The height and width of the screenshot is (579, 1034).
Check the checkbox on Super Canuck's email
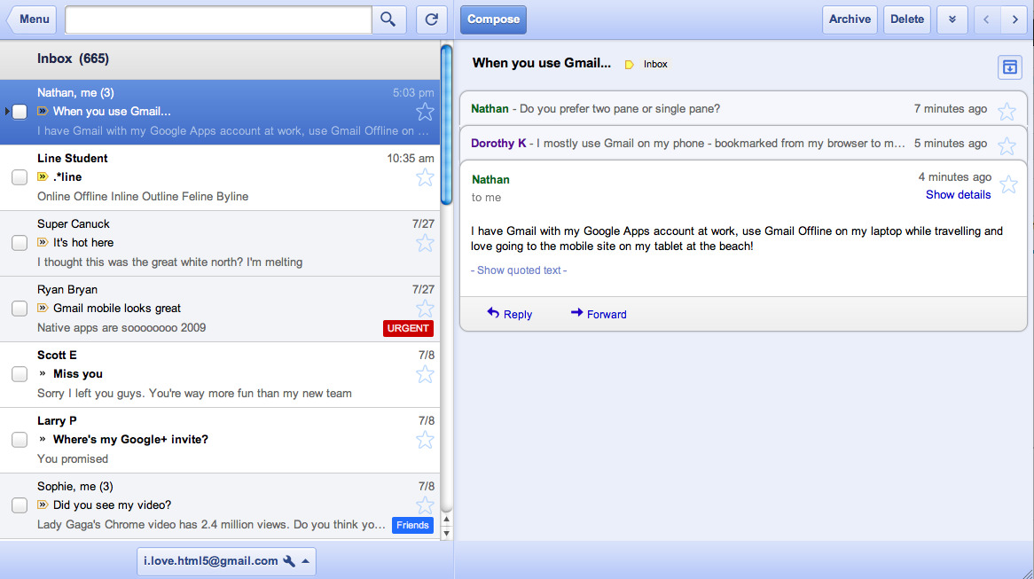(20, 242)
